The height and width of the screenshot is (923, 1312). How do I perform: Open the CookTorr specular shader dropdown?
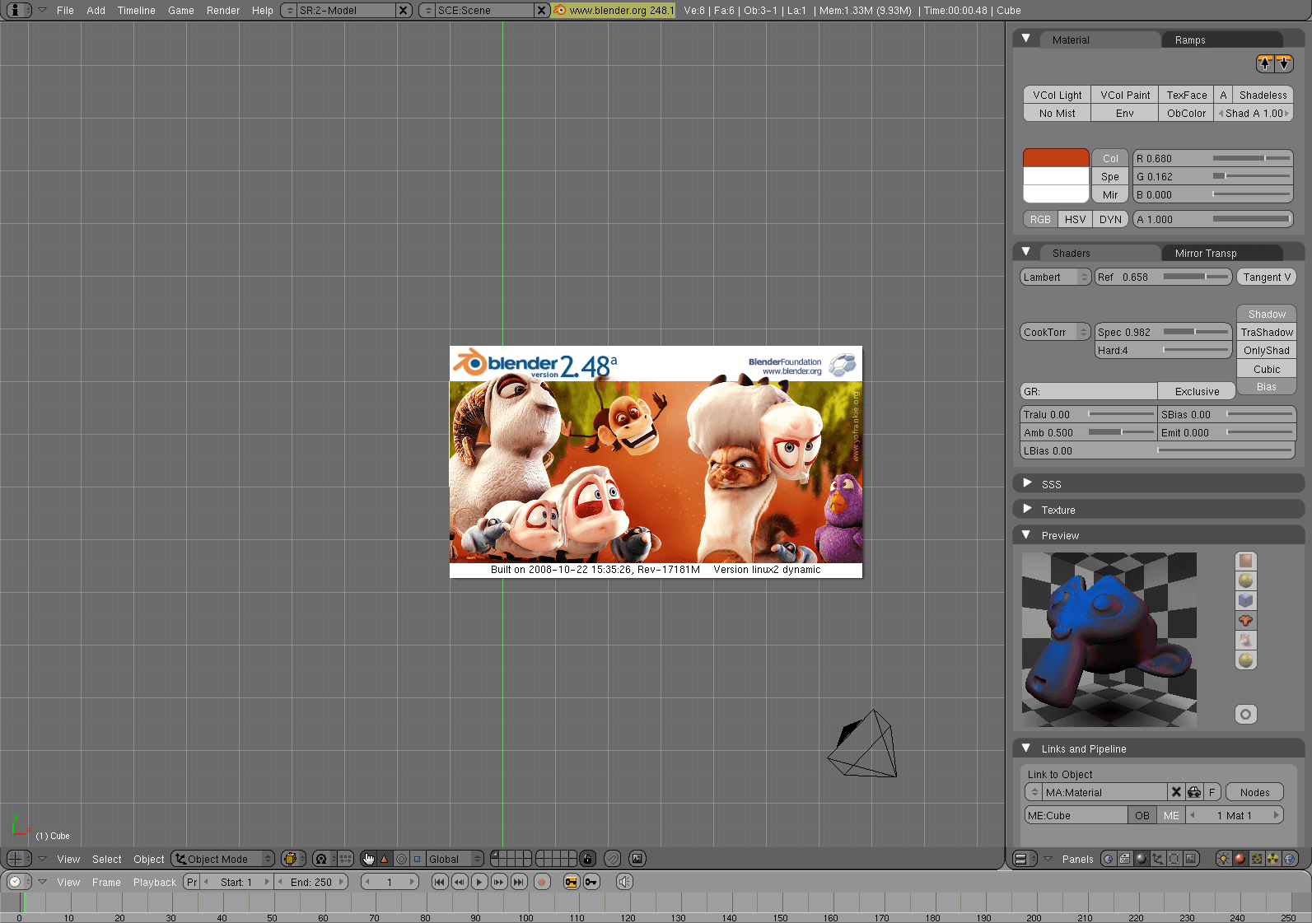(1056, 332)
